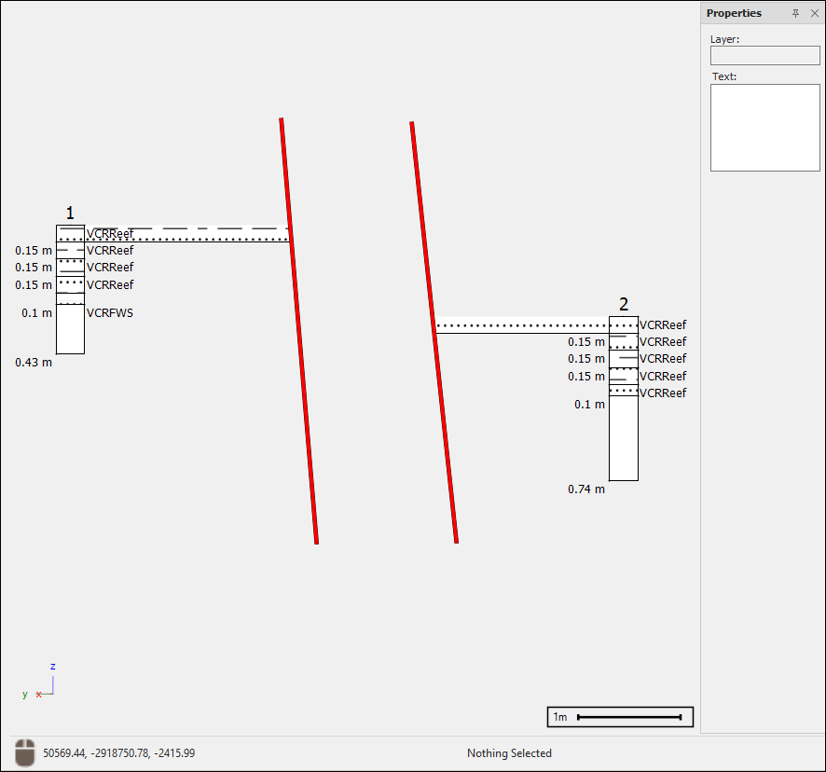Viewport: 826px width, 772px height.
Task: Select borehole number 2 label
Action: (624, 304)
